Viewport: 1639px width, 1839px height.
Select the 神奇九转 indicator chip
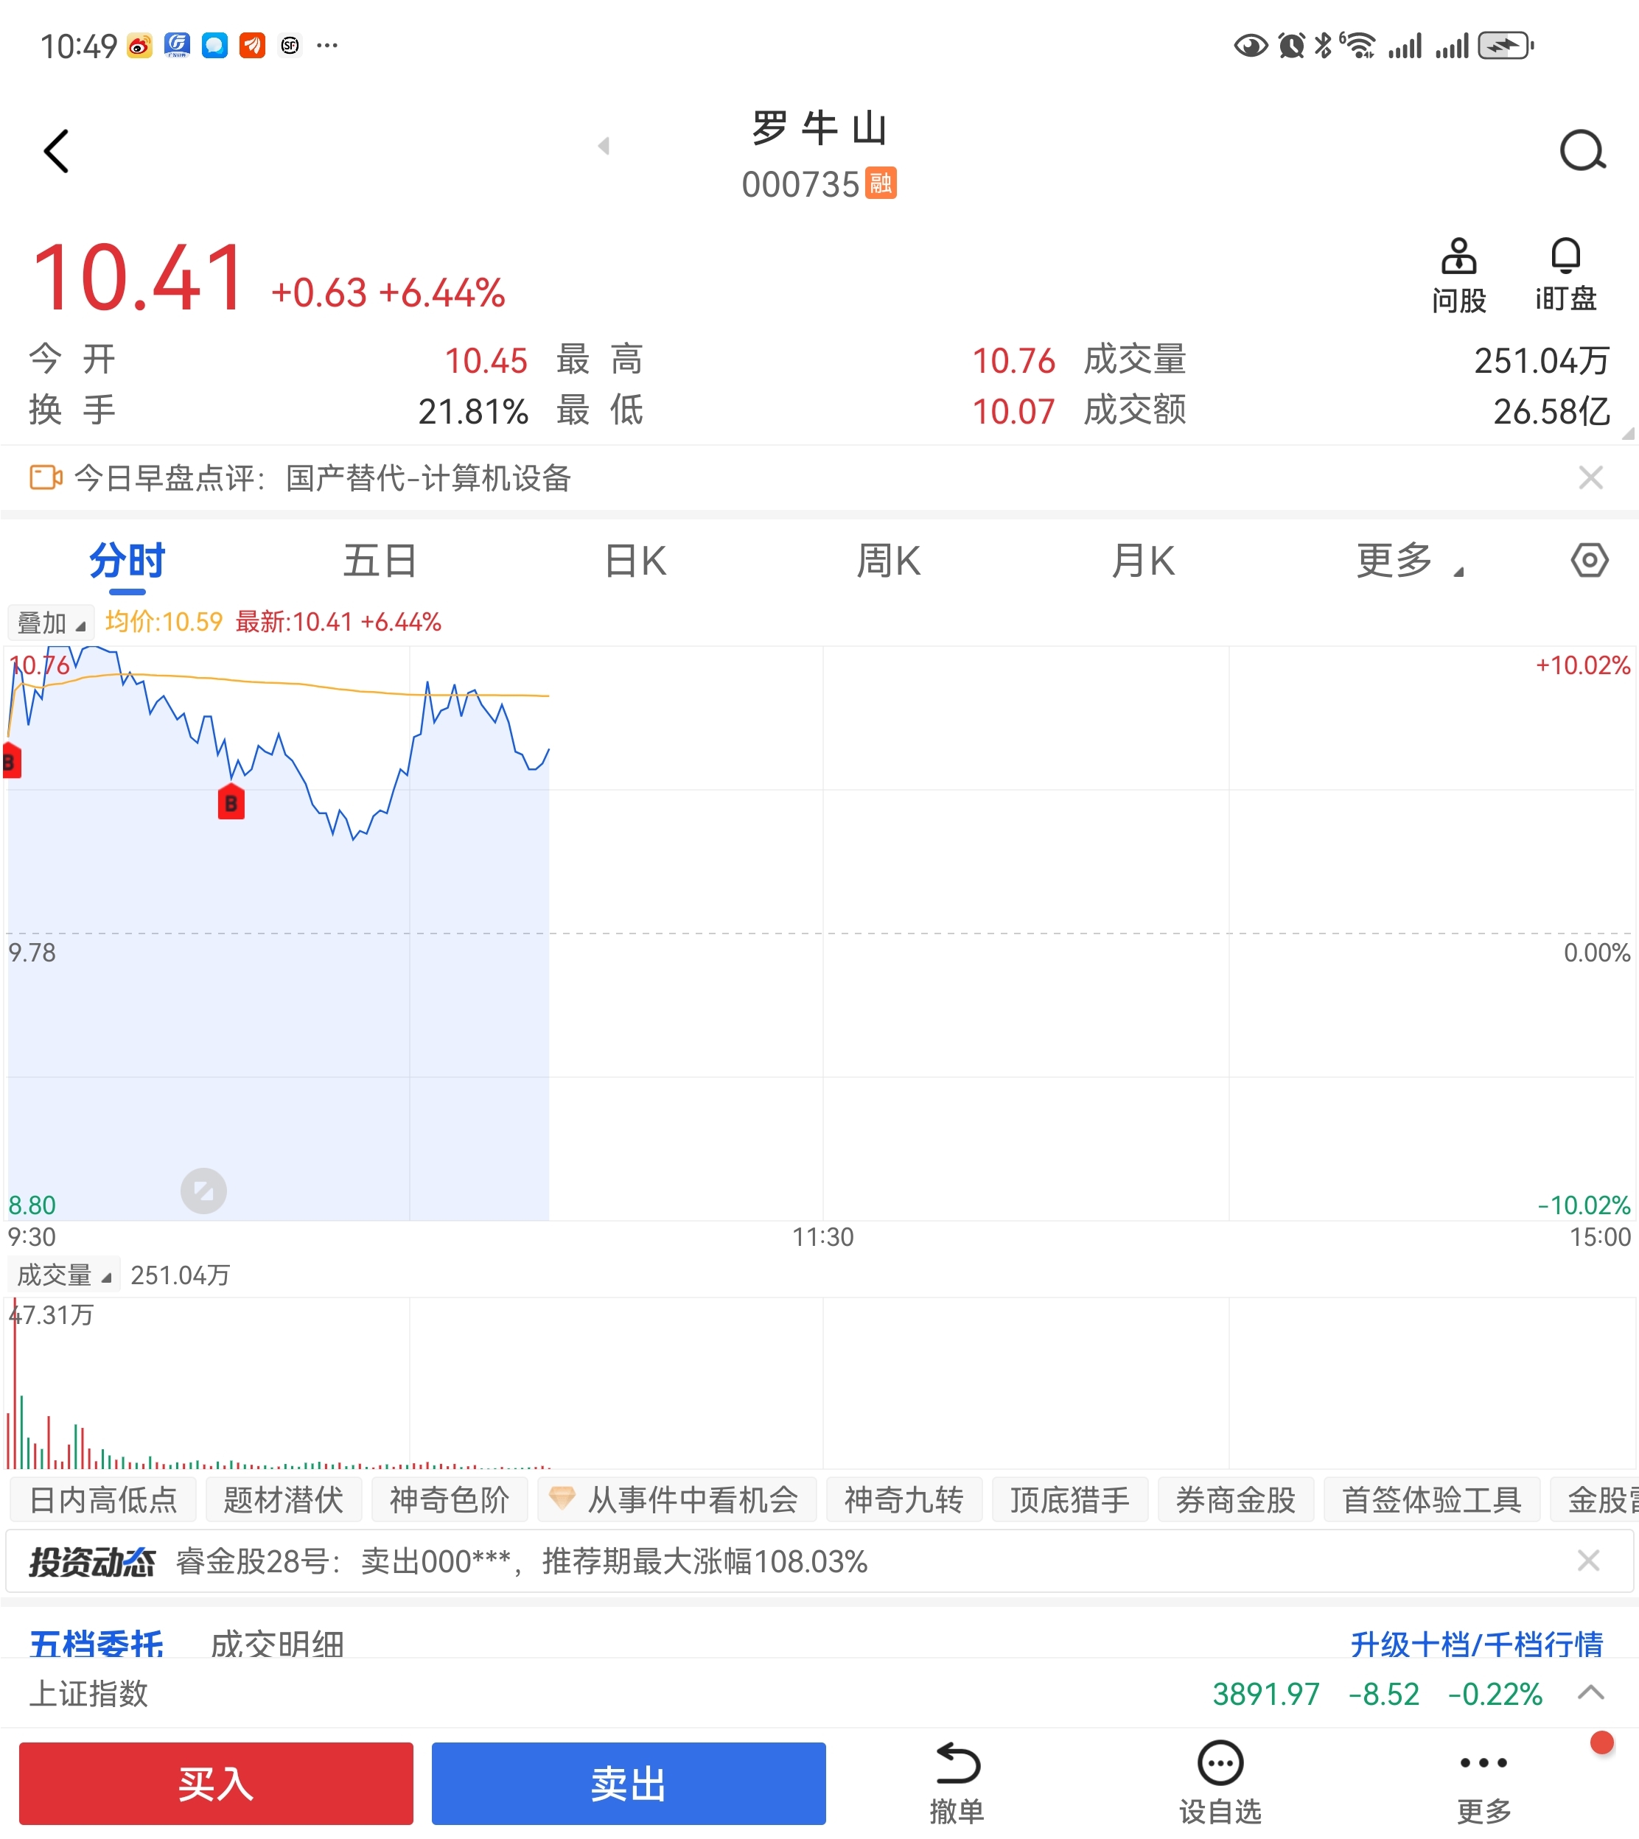(x=904, y=1499)
